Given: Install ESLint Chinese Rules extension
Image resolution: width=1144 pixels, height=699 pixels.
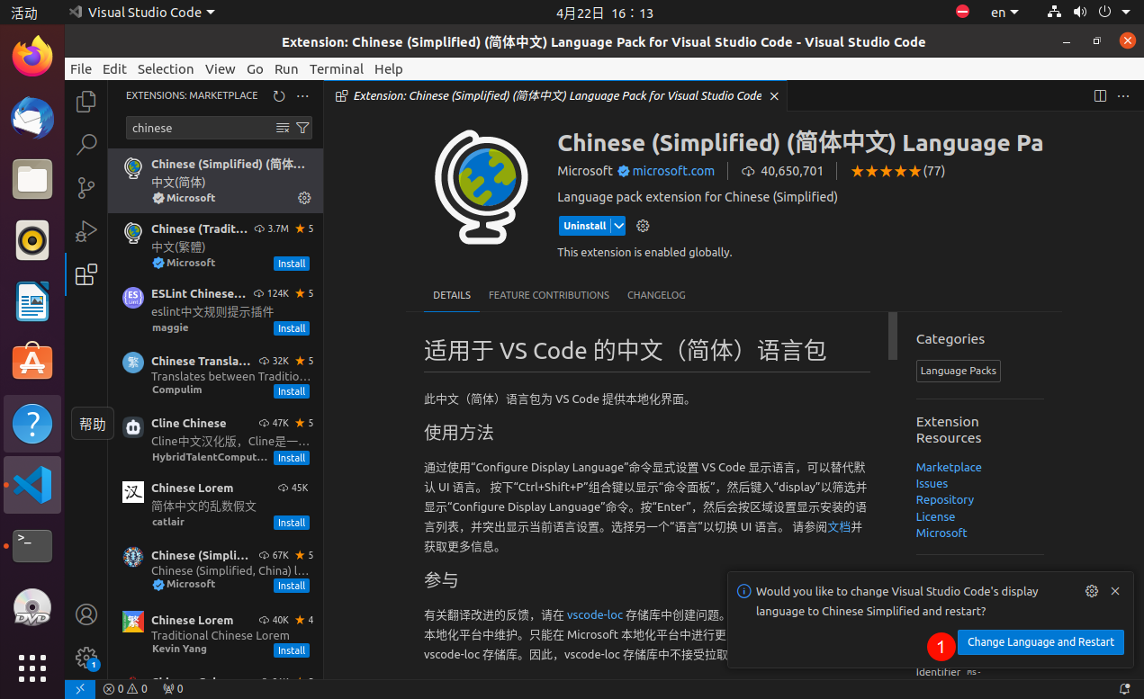Looking at the screenshot, I should tap(292, 328).
